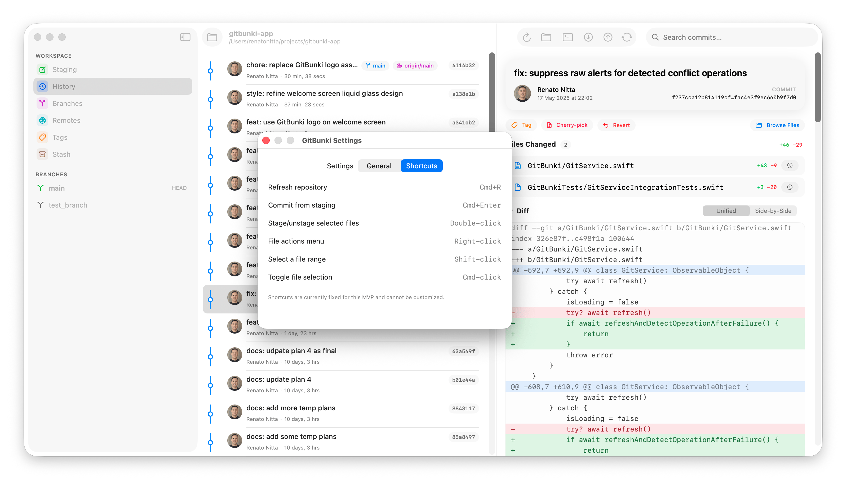Viewport: 860px width, 485px height.
Task: Click the HEAD label on main branch
Action: 179,188
